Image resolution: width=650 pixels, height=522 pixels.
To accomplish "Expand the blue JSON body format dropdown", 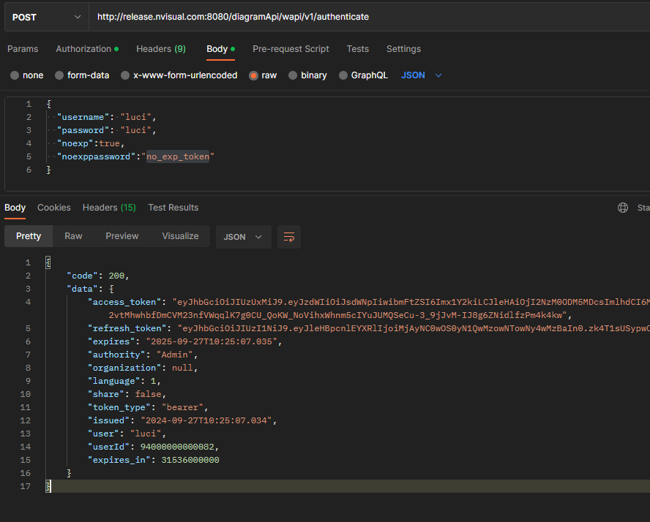I will pos(422,75).
